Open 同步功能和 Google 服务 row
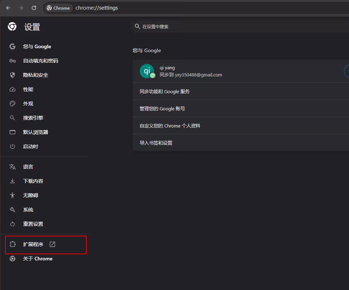 pos(165,91)
